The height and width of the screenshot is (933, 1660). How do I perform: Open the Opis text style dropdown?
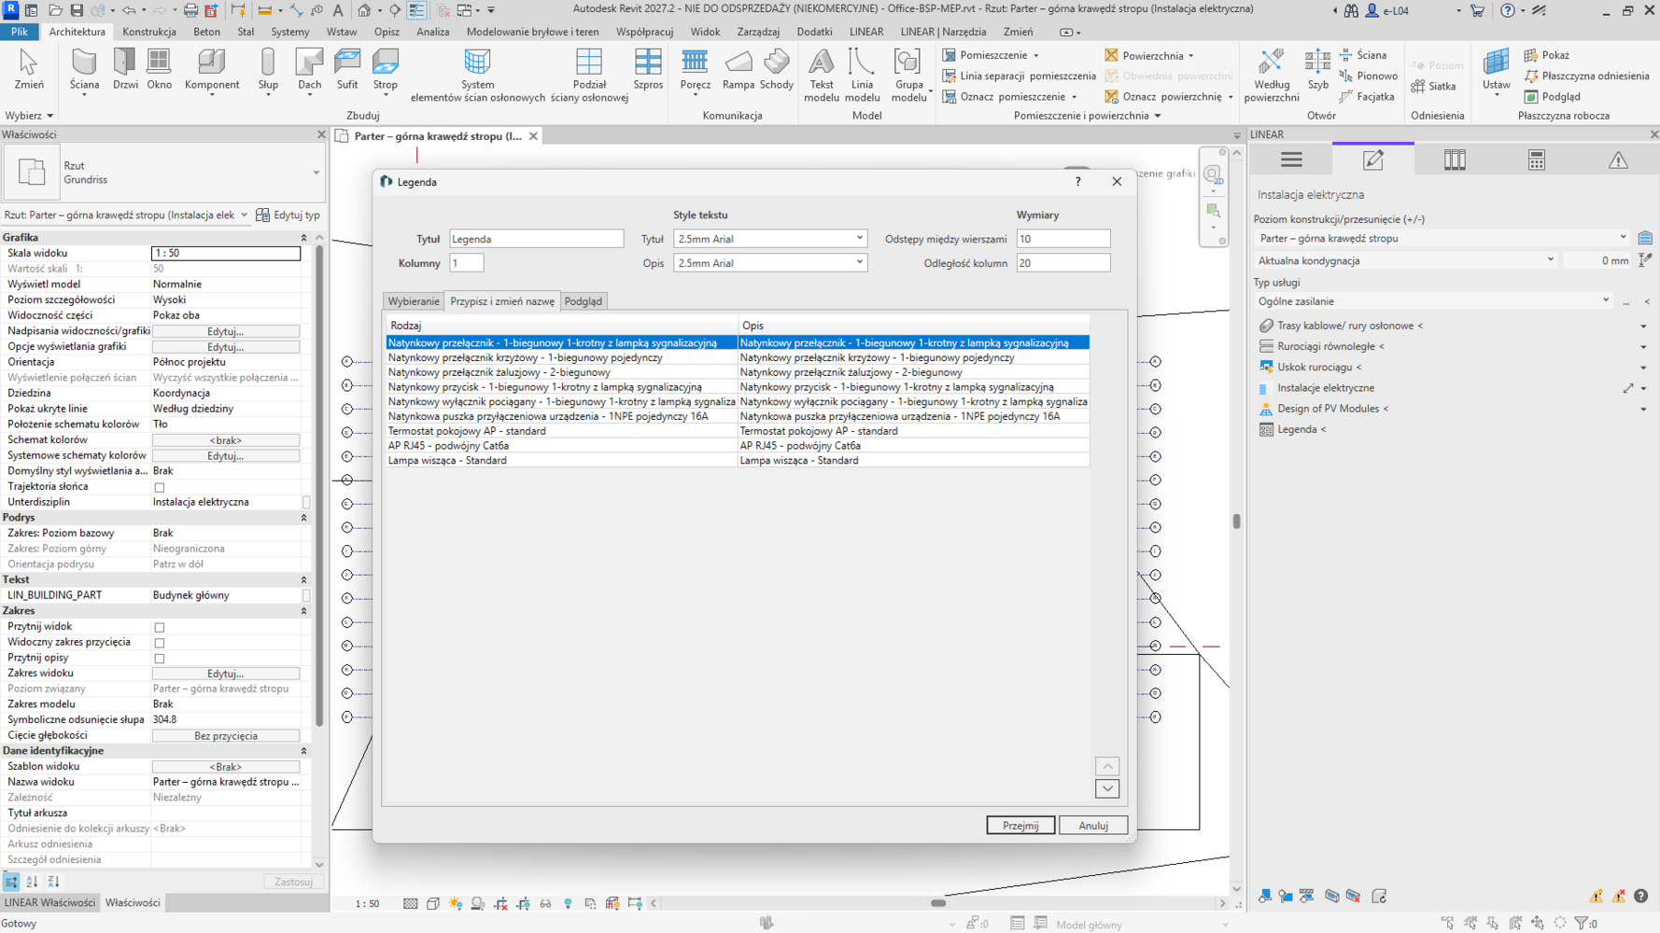pos(770,263)
